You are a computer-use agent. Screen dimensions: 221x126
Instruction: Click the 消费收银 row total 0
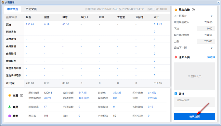pyautogui.click(x=154, y=39)
